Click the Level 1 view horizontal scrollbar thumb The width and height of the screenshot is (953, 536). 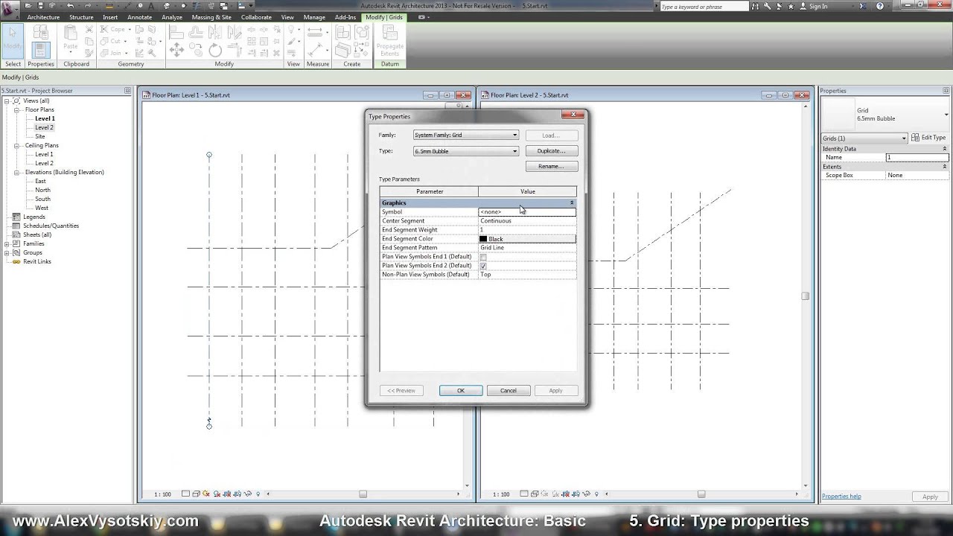tap(363, 494)
